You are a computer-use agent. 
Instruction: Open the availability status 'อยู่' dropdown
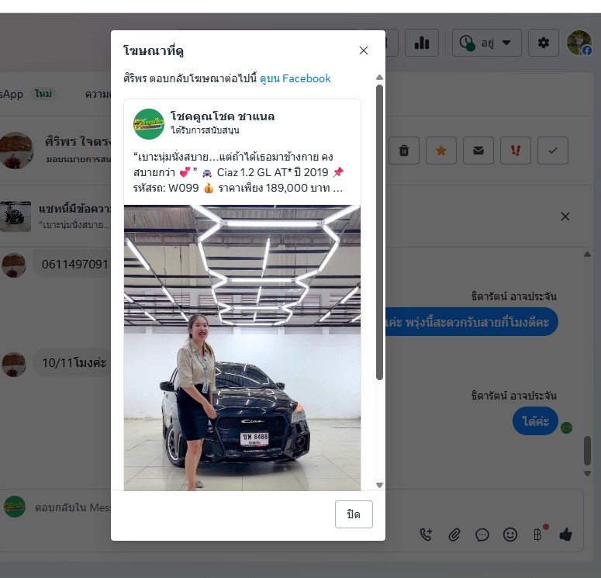pyautogui.click(x=486, y=43)
